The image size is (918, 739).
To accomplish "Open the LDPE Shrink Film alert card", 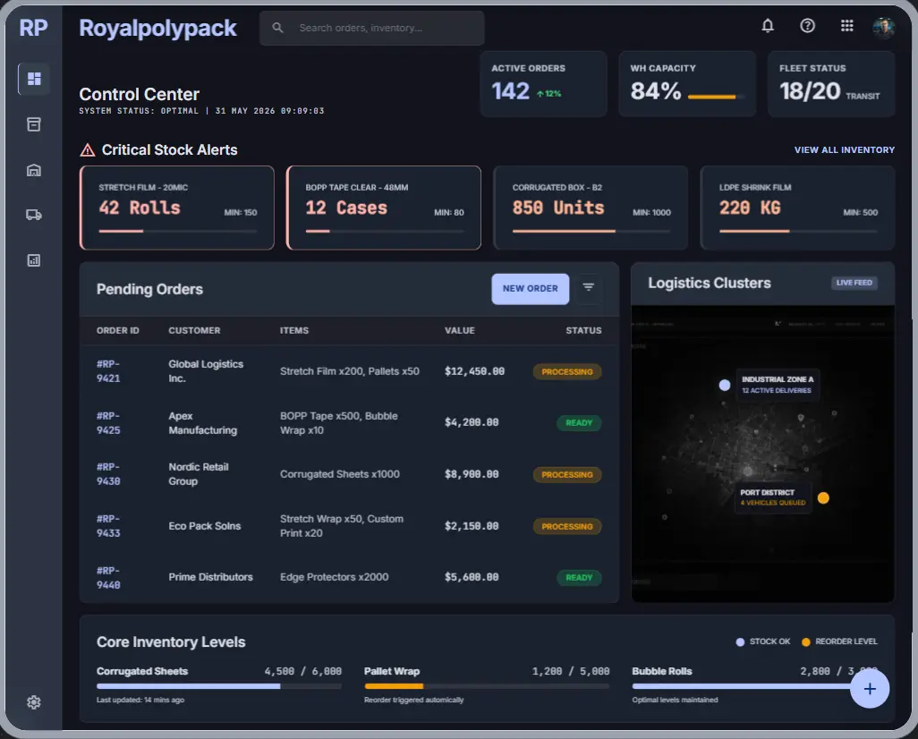I will pyautogui.click(x=797, y=208).
